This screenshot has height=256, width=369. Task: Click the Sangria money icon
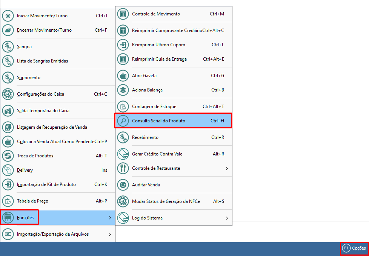8,47
